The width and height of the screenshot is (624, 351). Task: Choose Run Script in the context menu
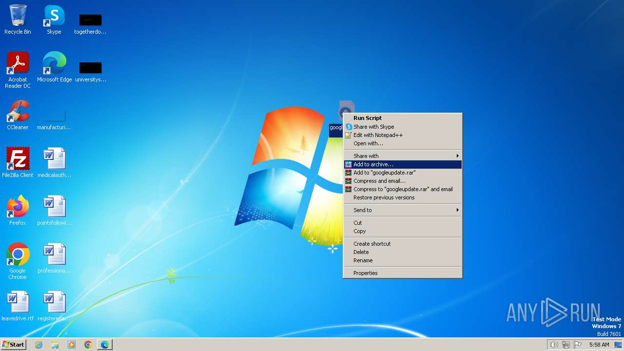tap(403, 118)
